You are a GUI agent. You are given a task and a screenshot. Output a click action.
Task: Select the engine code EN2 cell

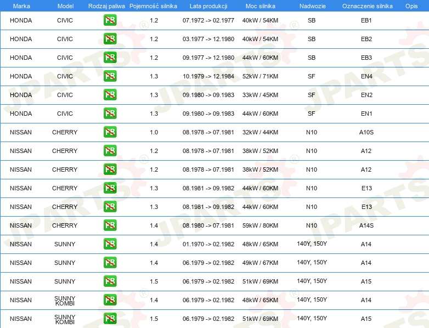366,95
